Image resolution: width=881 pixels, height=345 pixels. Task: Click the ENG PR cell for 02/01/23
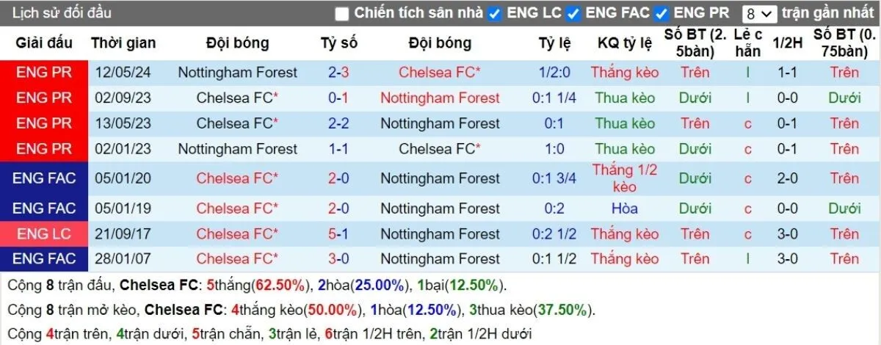(44, 149)
